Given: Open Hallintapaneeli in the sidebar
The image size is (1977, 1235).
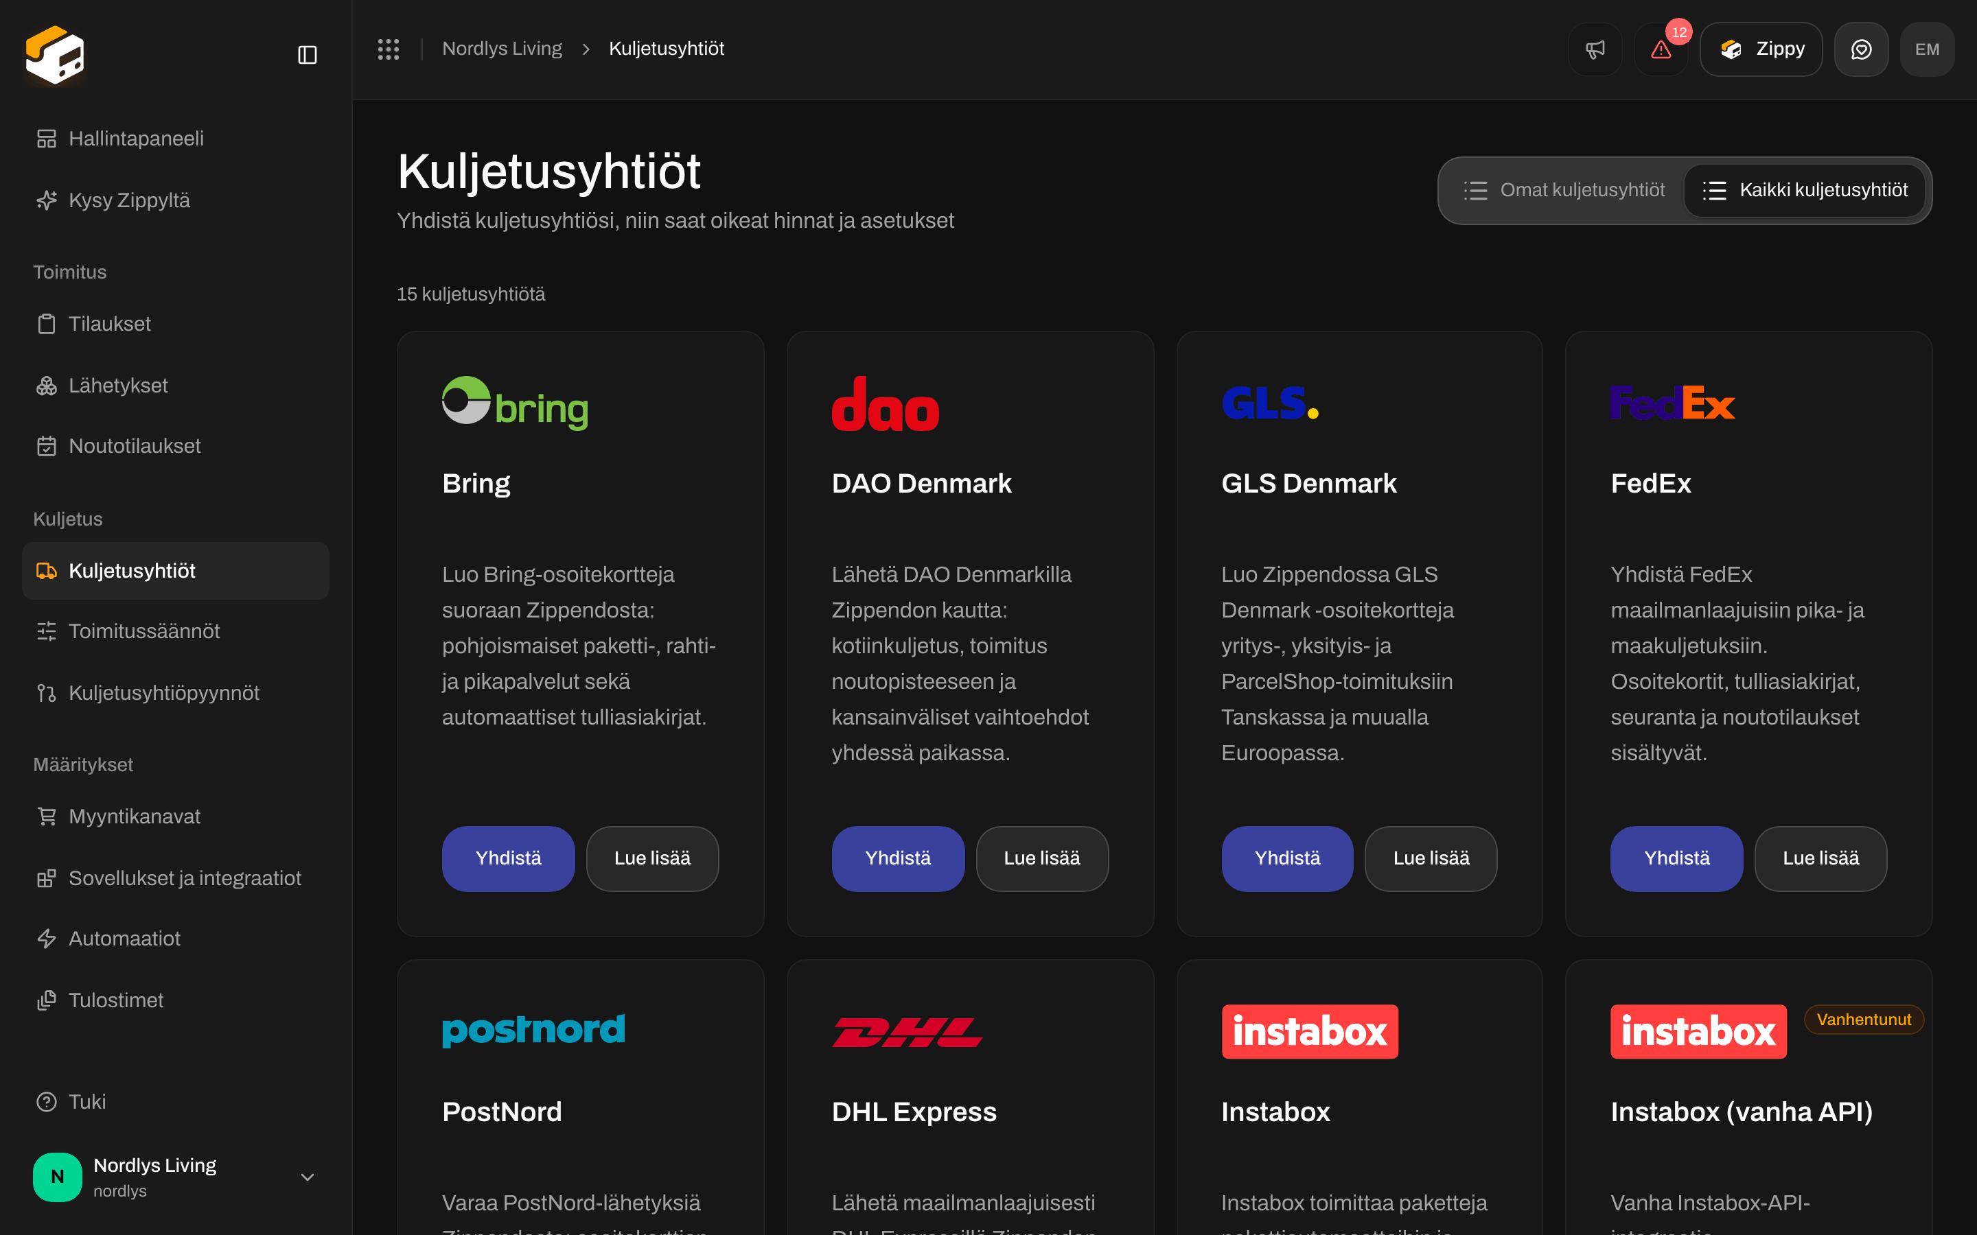Looking at the screenshot, I should (176, 139).
